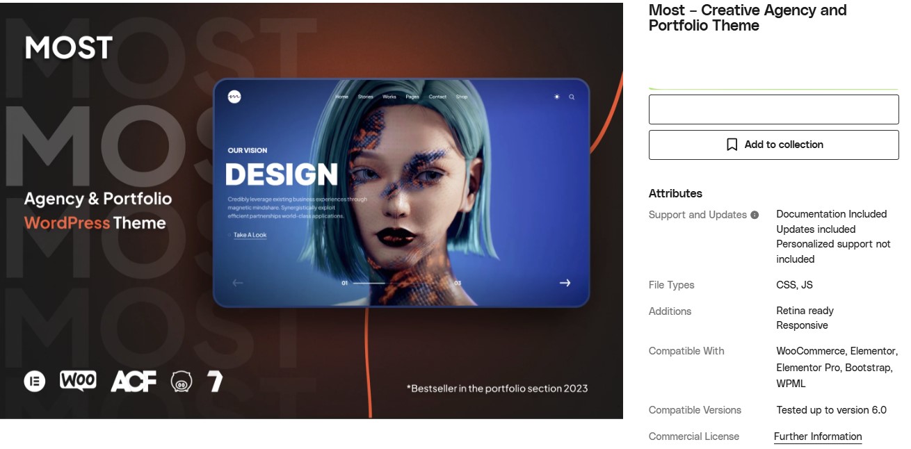Click the Take A Look link
This screenshot has height=449, width=911.
click(x=250, y=235)
